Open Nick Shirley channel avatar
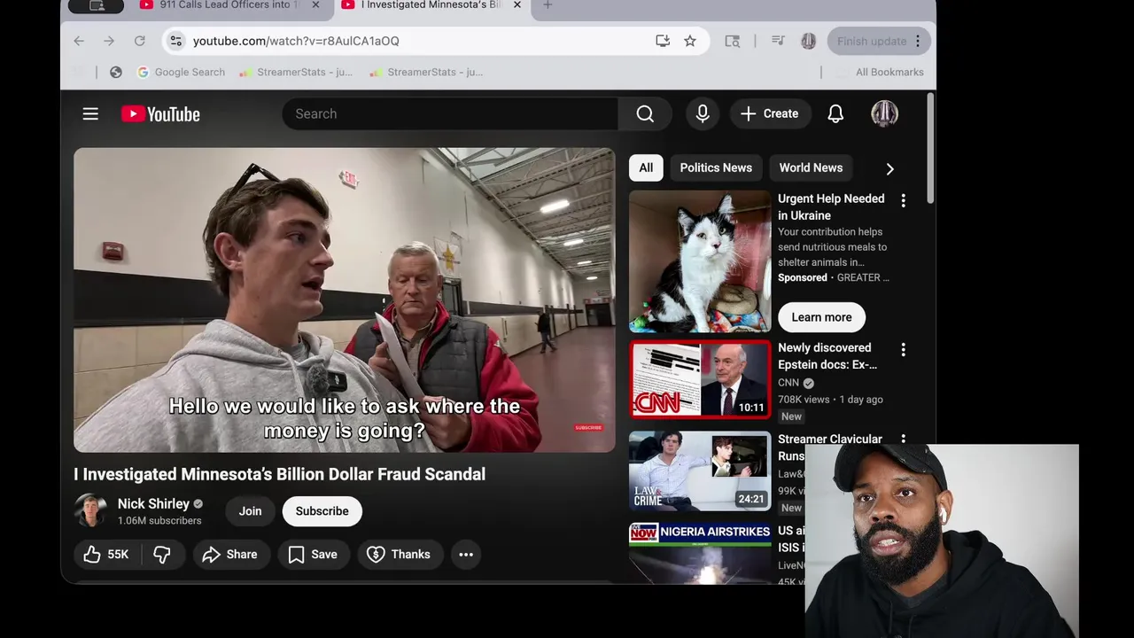The width and height of the screenshot is (1134, 638). 90,510
